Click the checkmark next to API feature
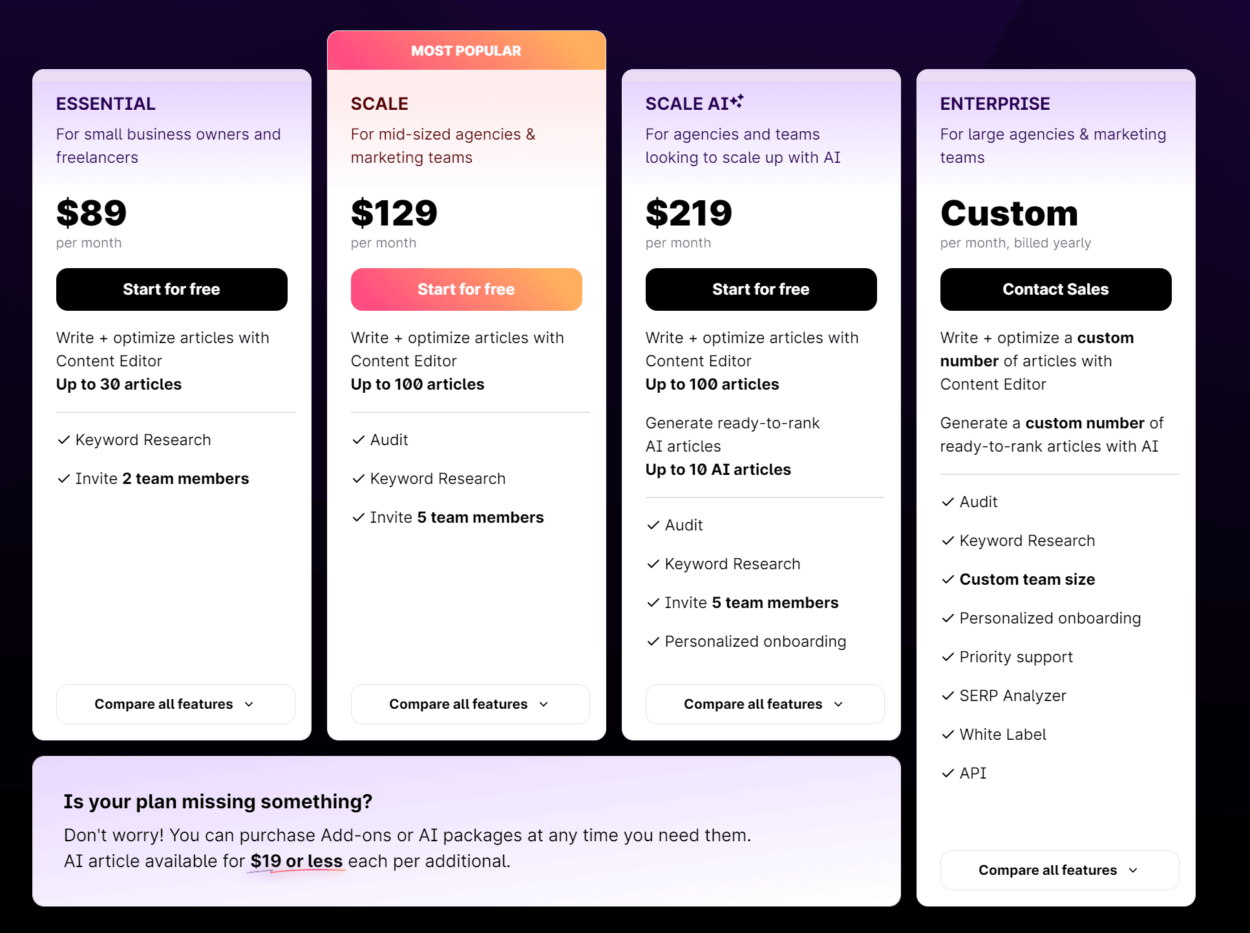1250x933 pixels. (948, 773)
